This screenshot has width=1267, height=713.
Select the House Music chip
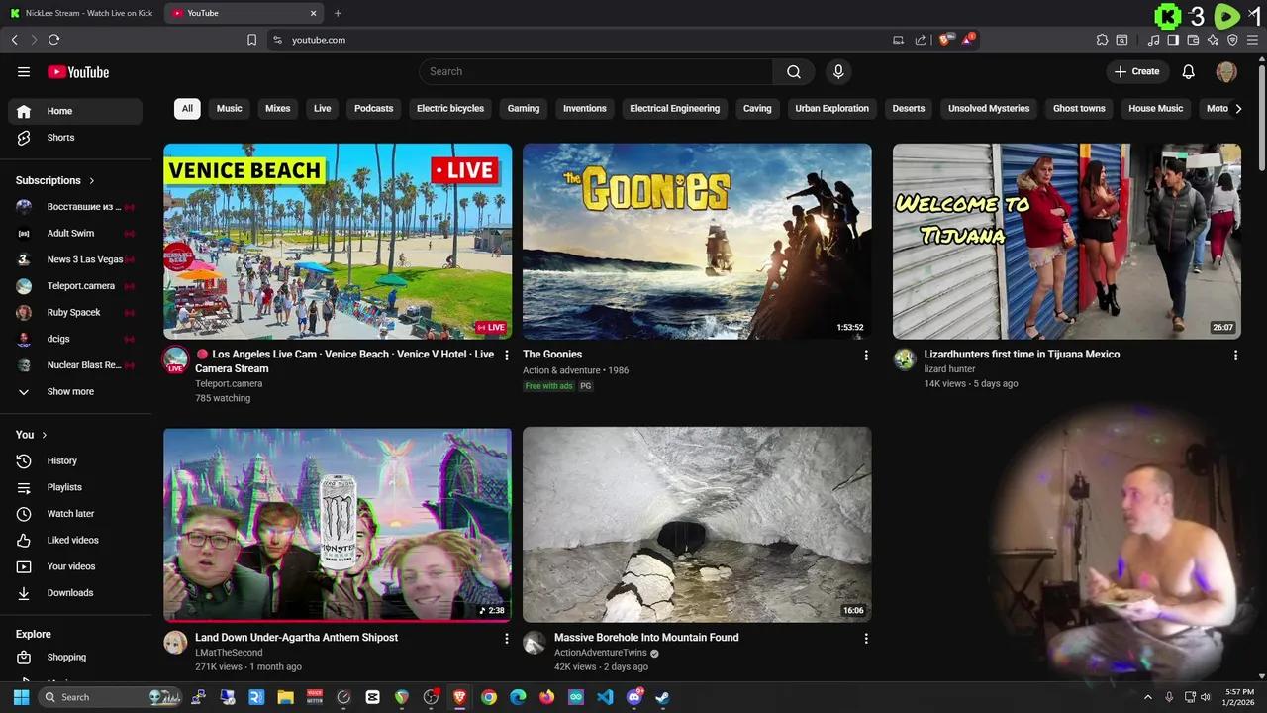(x=1156, y=108)
